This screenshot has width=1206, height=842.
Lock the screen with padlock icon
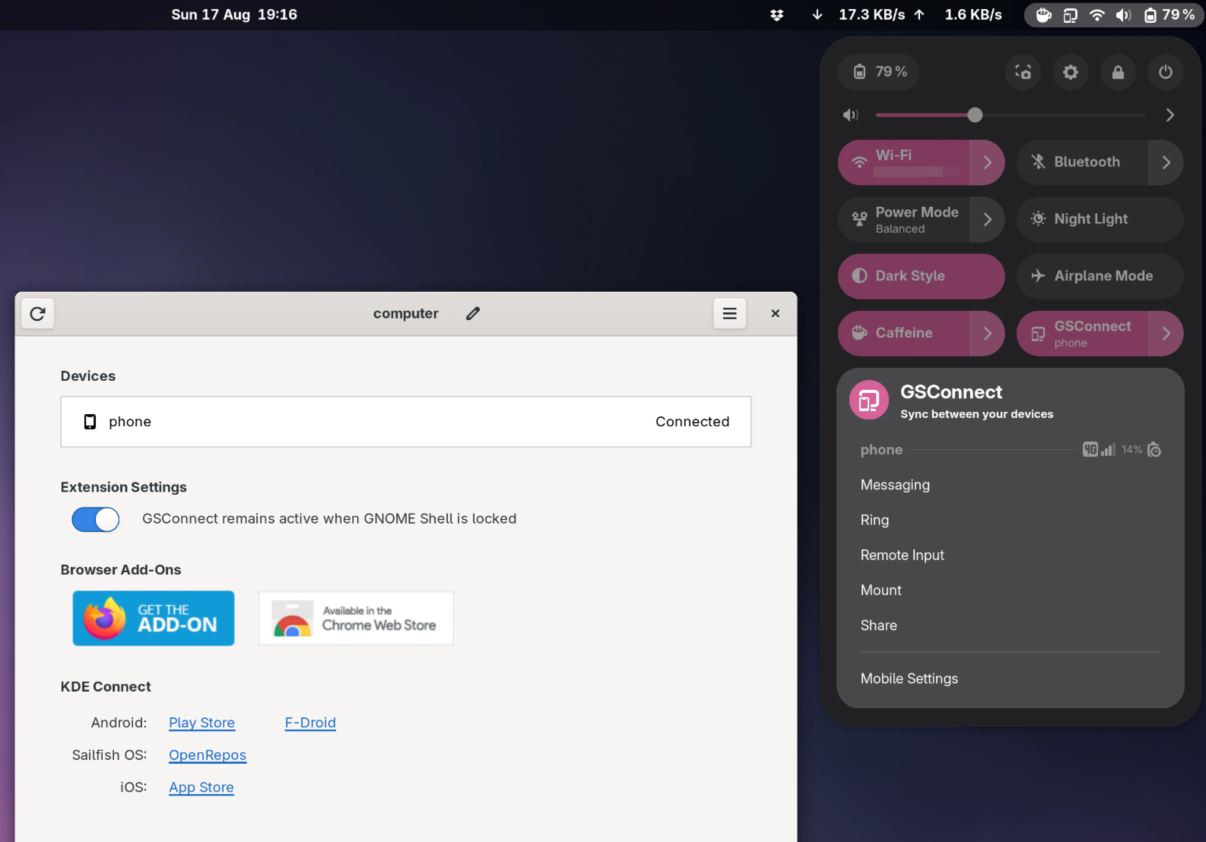[1118, 72]
